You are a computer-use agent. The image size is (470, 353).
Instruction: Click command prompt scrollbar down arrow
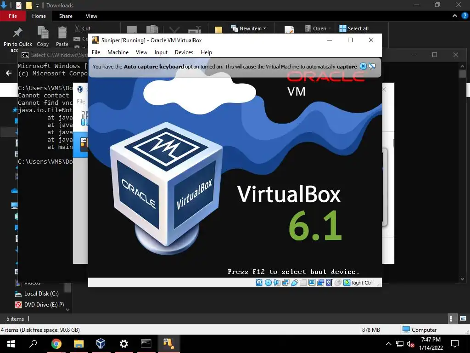[462, 279]
